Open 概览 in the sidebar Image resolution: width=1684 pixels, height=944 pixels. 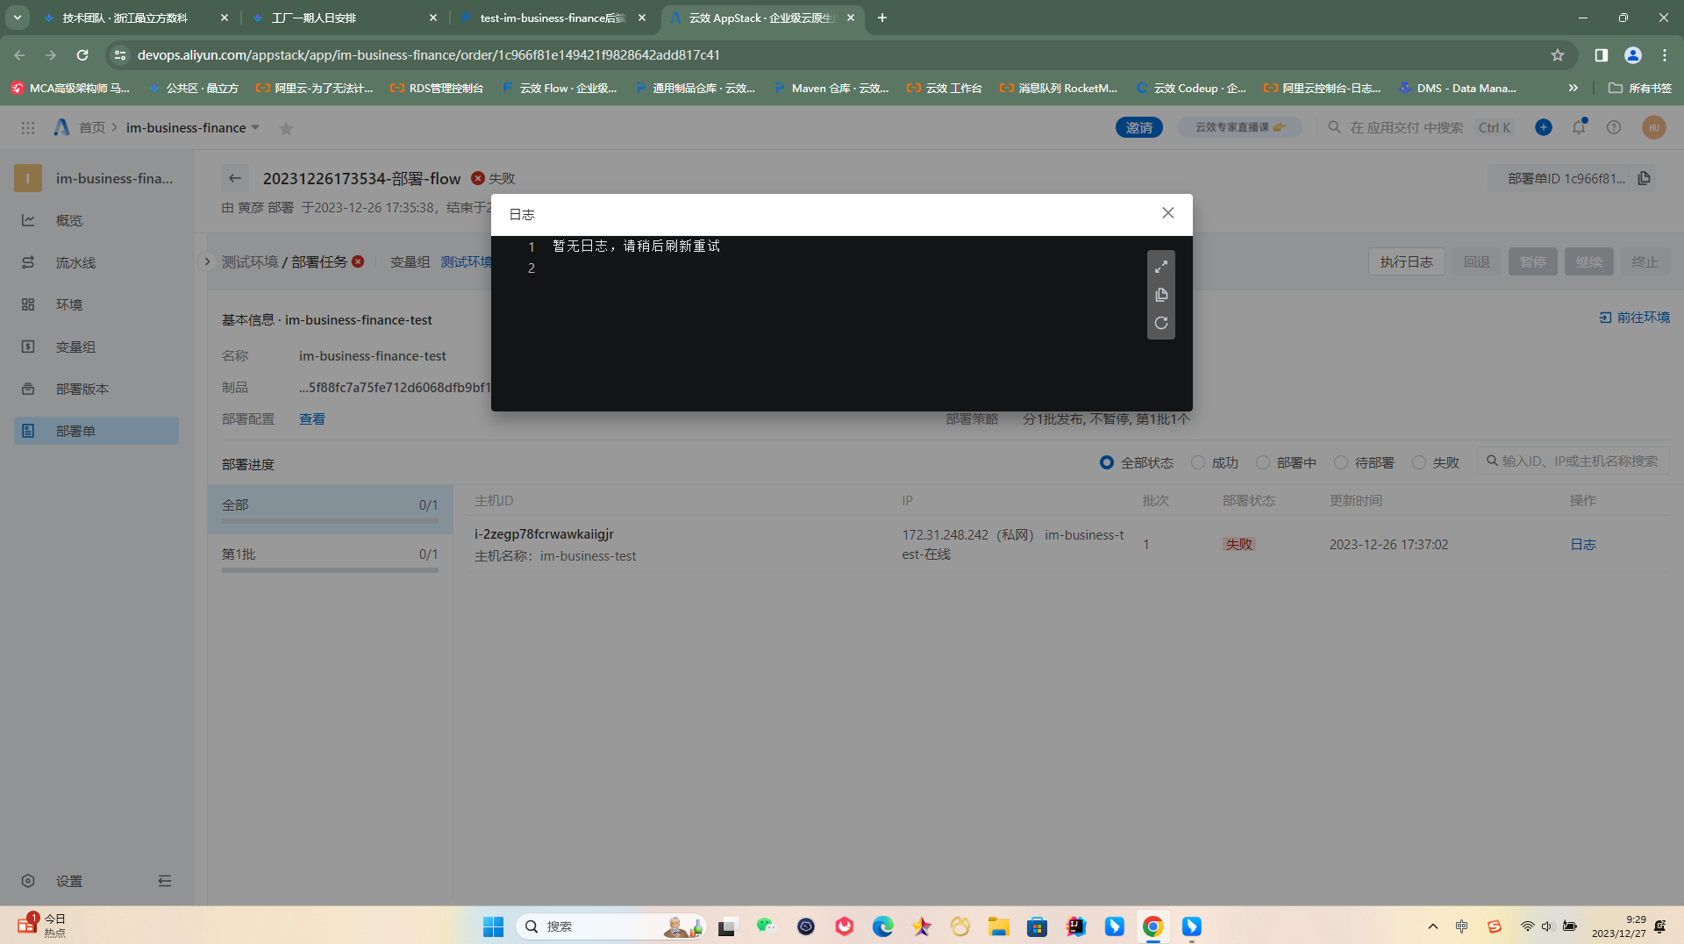pos(96,220)
